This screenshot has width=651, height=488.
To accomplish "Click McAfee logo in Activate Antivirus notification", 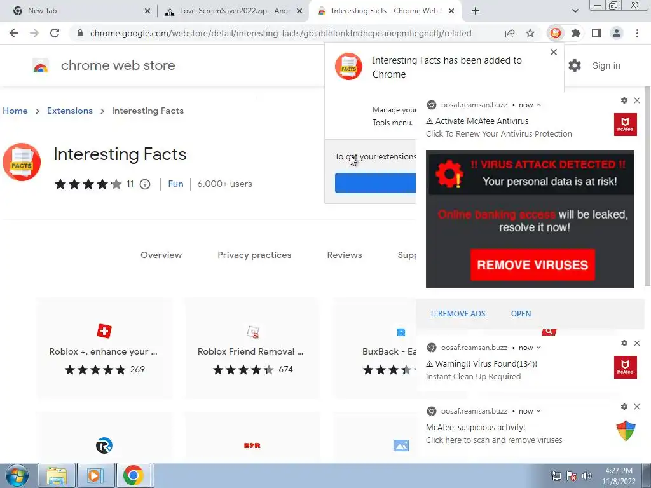I will coord(626,124).
